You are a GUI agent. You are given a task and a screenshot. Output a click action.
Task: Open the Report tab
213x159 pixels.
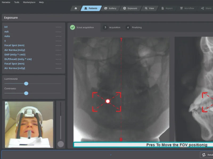tap(167, 8)
